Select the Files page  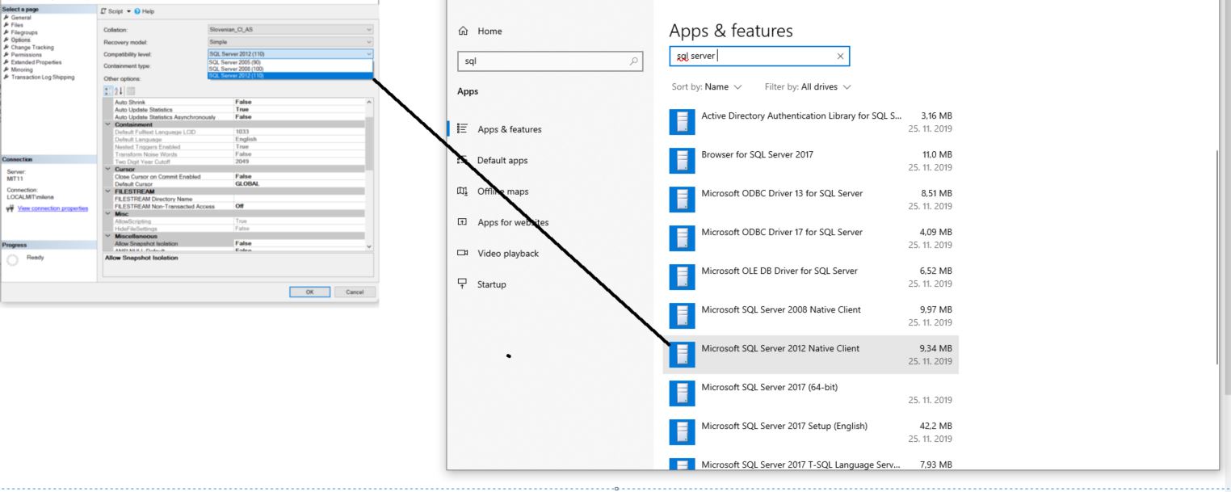pos(19,25)
